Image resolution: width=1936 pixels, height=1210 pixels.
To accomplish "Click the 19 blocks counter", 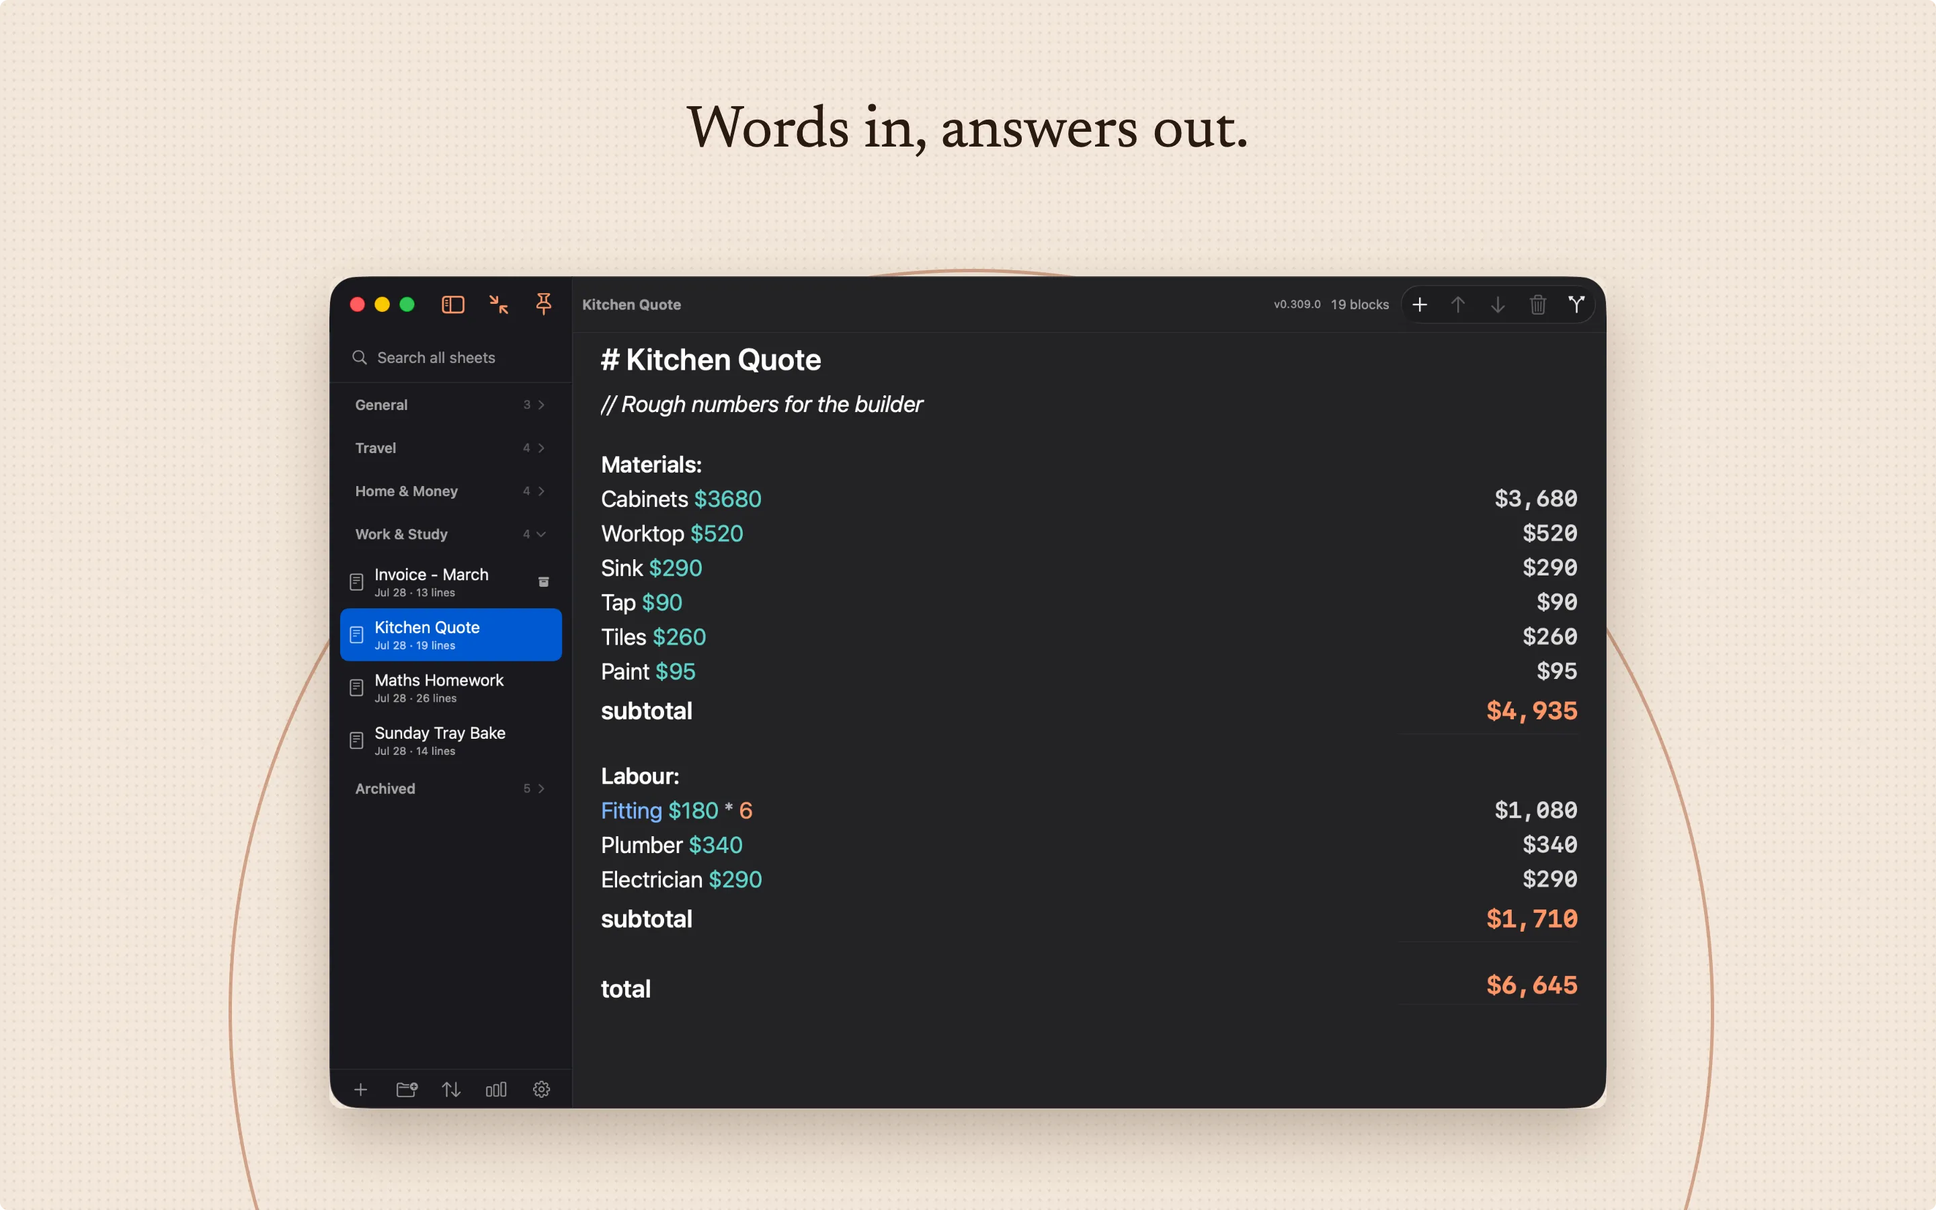I will coord(1359,304).
